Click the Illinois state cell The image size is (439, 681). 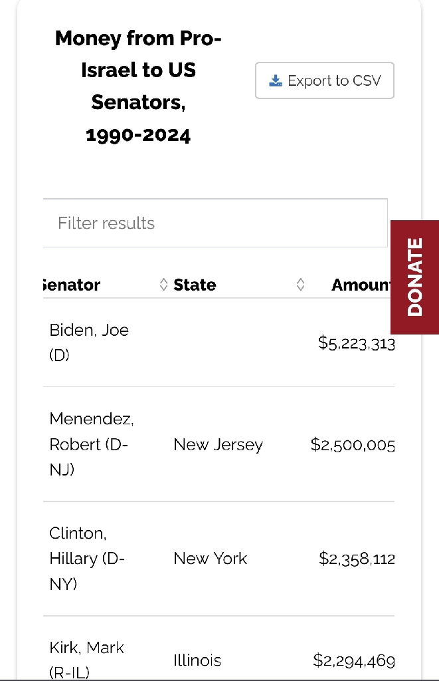point(197,660)
